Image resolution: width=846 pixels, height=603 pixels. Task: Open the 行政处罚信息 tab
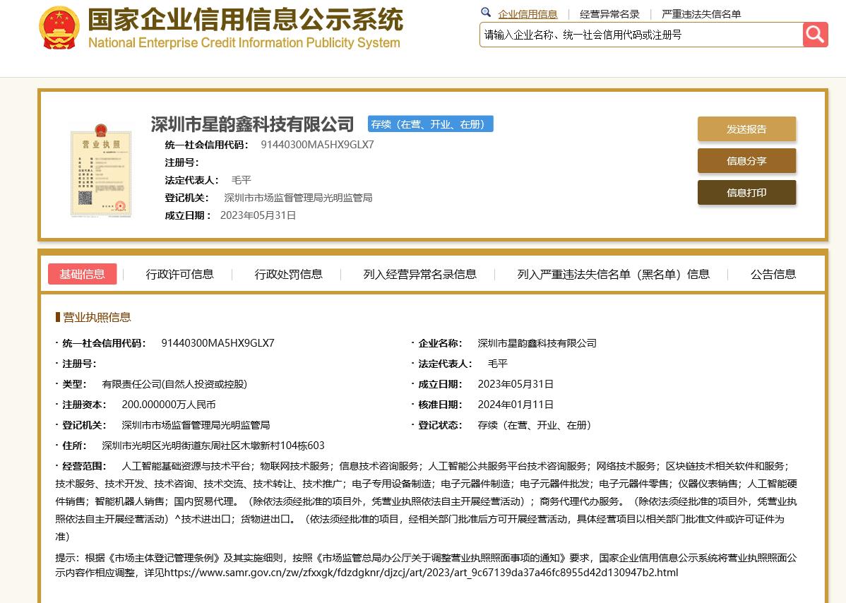289,274
